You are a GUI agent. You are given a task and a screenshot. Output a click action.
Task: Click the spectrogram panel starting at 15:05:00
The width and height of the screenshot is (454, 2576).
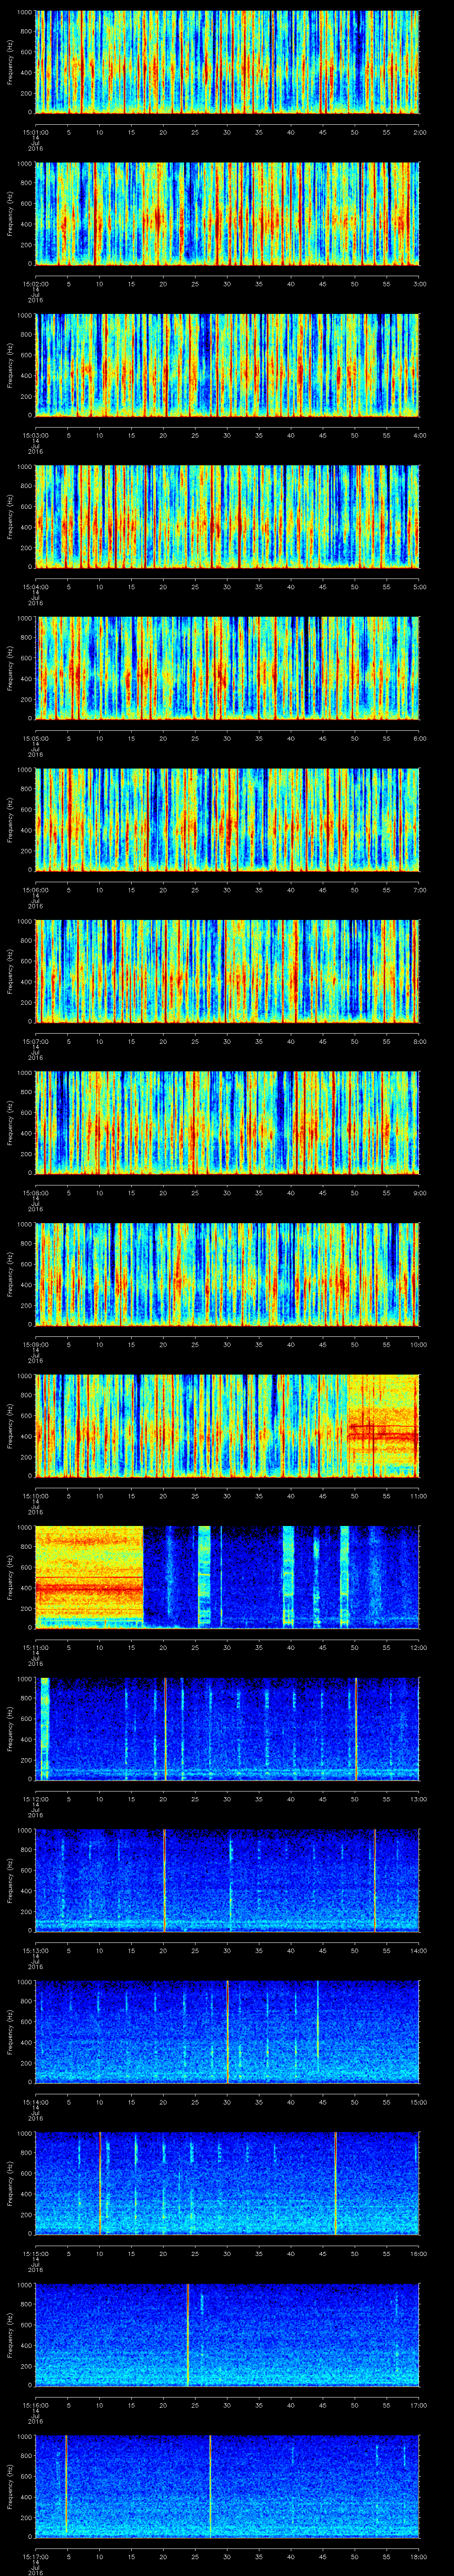pyautogui.click(x=227, y=668)
